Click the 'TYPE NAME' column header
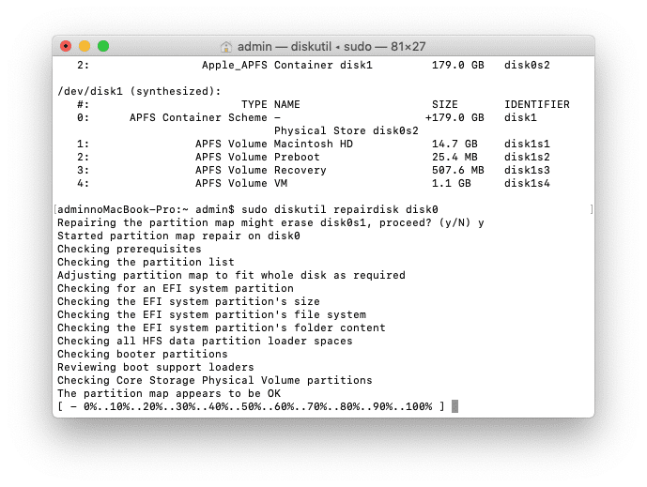Screen dimensions: 647x487 coord(270,104)
